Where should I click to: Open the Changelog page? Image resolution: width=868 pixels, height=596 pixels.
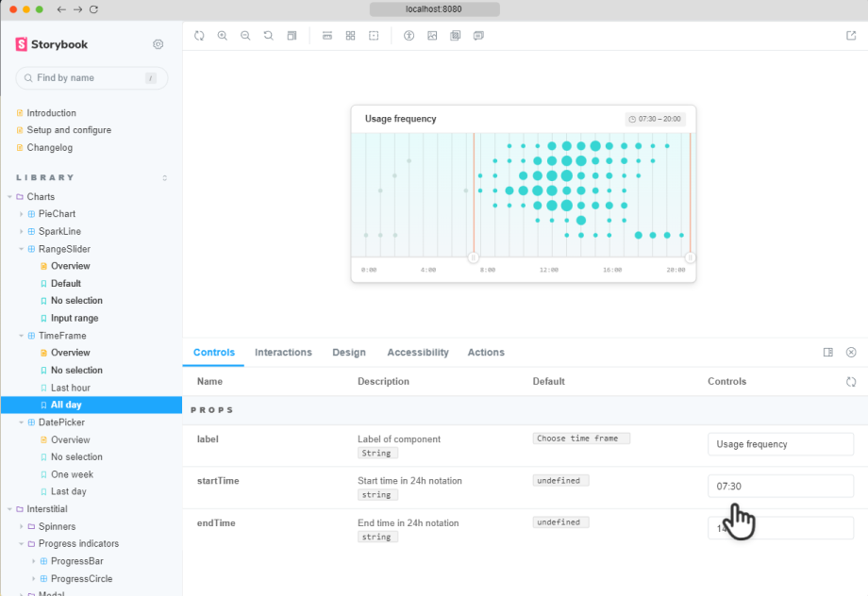click(x=49, y=148)
